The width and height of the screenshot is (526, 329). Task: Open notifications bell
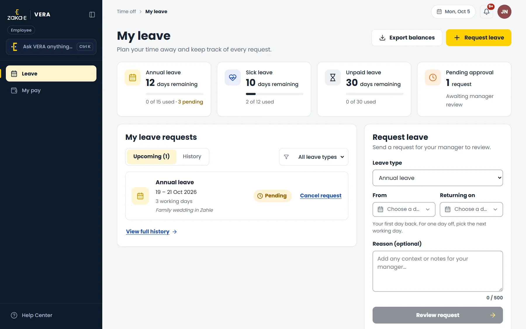coord(487,12)
